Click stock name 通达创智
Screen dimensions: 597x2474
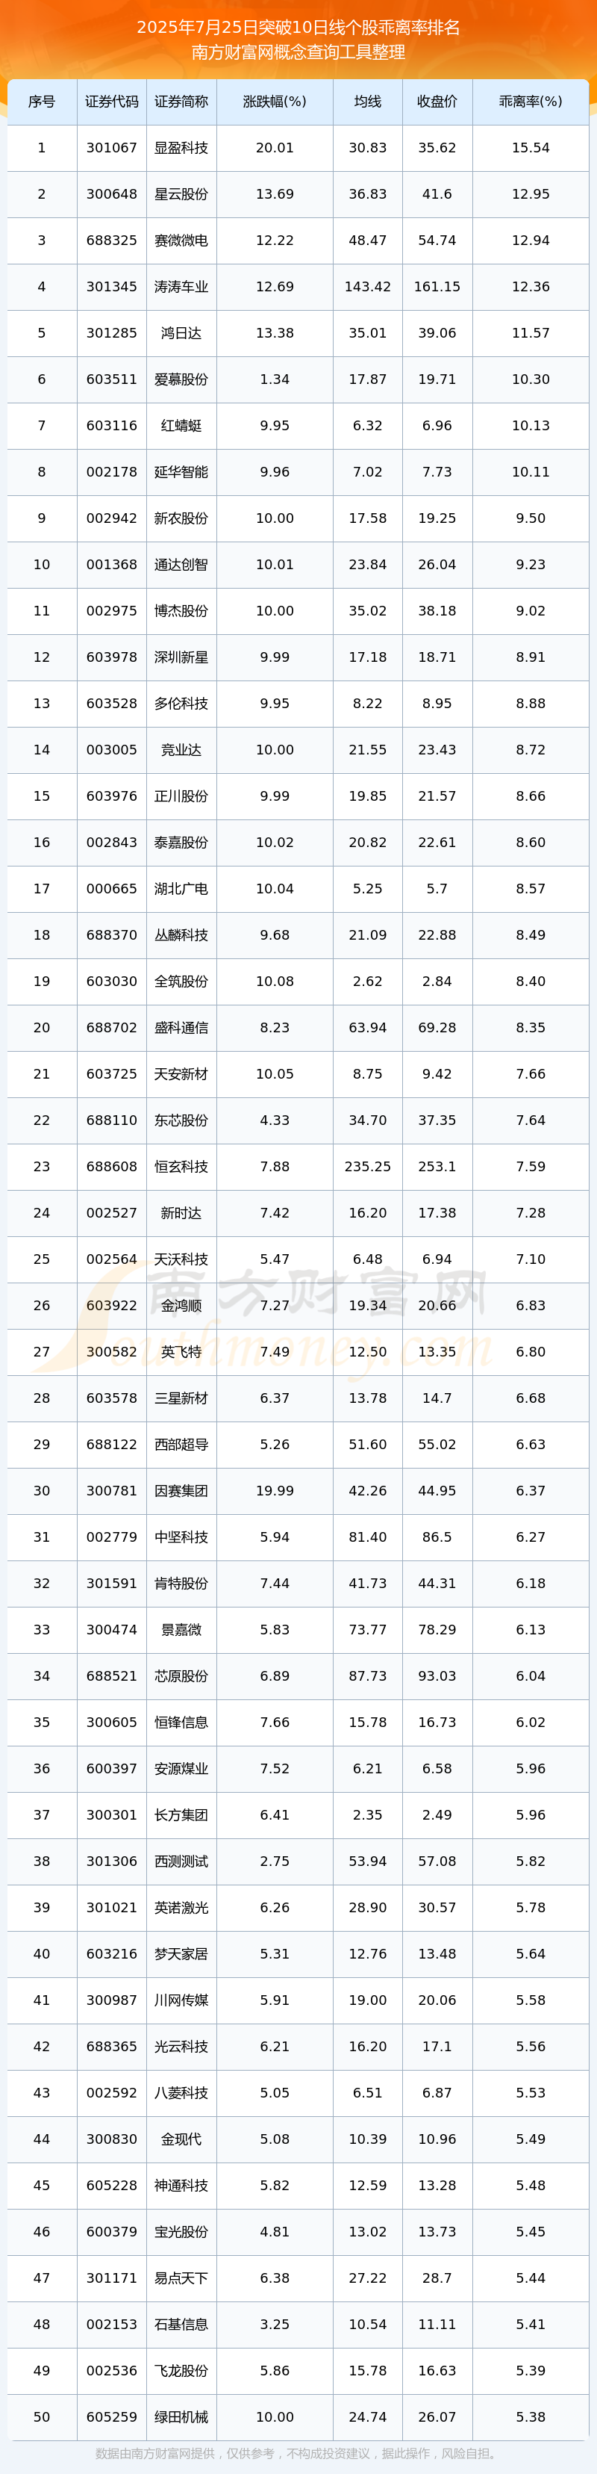[181, 565]
